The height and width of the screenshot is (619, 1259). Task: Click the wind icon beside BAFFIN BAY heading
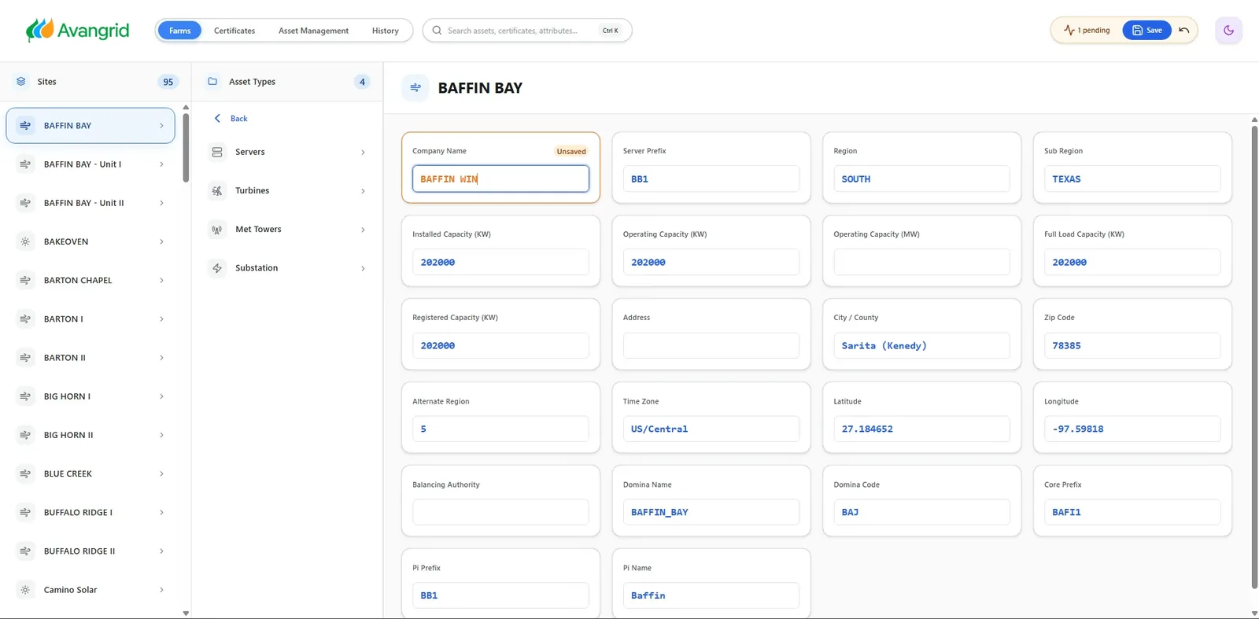coord(415,88)
